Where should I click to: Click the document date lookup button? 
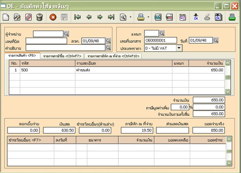tap(216, 40)
